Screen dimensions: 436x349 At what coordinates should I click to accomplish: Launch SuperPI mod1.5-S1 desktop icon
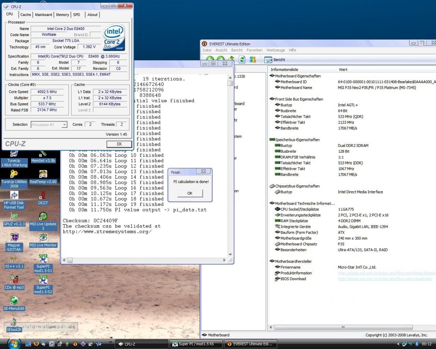pos(43,264)
